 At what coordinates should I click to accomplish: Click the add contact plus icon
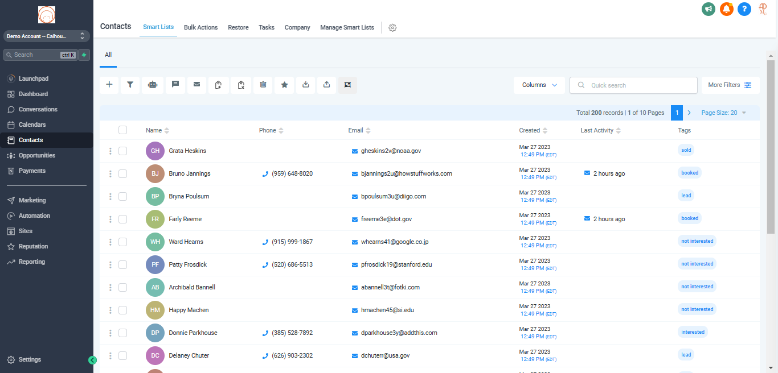(x=109, y=85)
